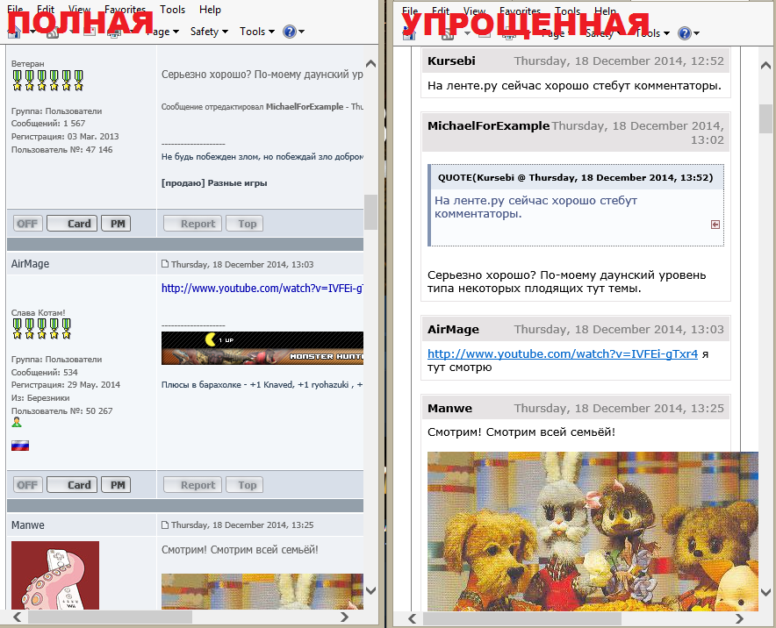The image size is (776, 628).
Task: Report AirMage's post
Action: 193,485
